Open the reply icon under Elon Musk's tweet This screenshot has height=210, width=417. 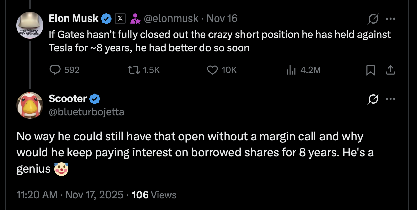coord(54,70)
